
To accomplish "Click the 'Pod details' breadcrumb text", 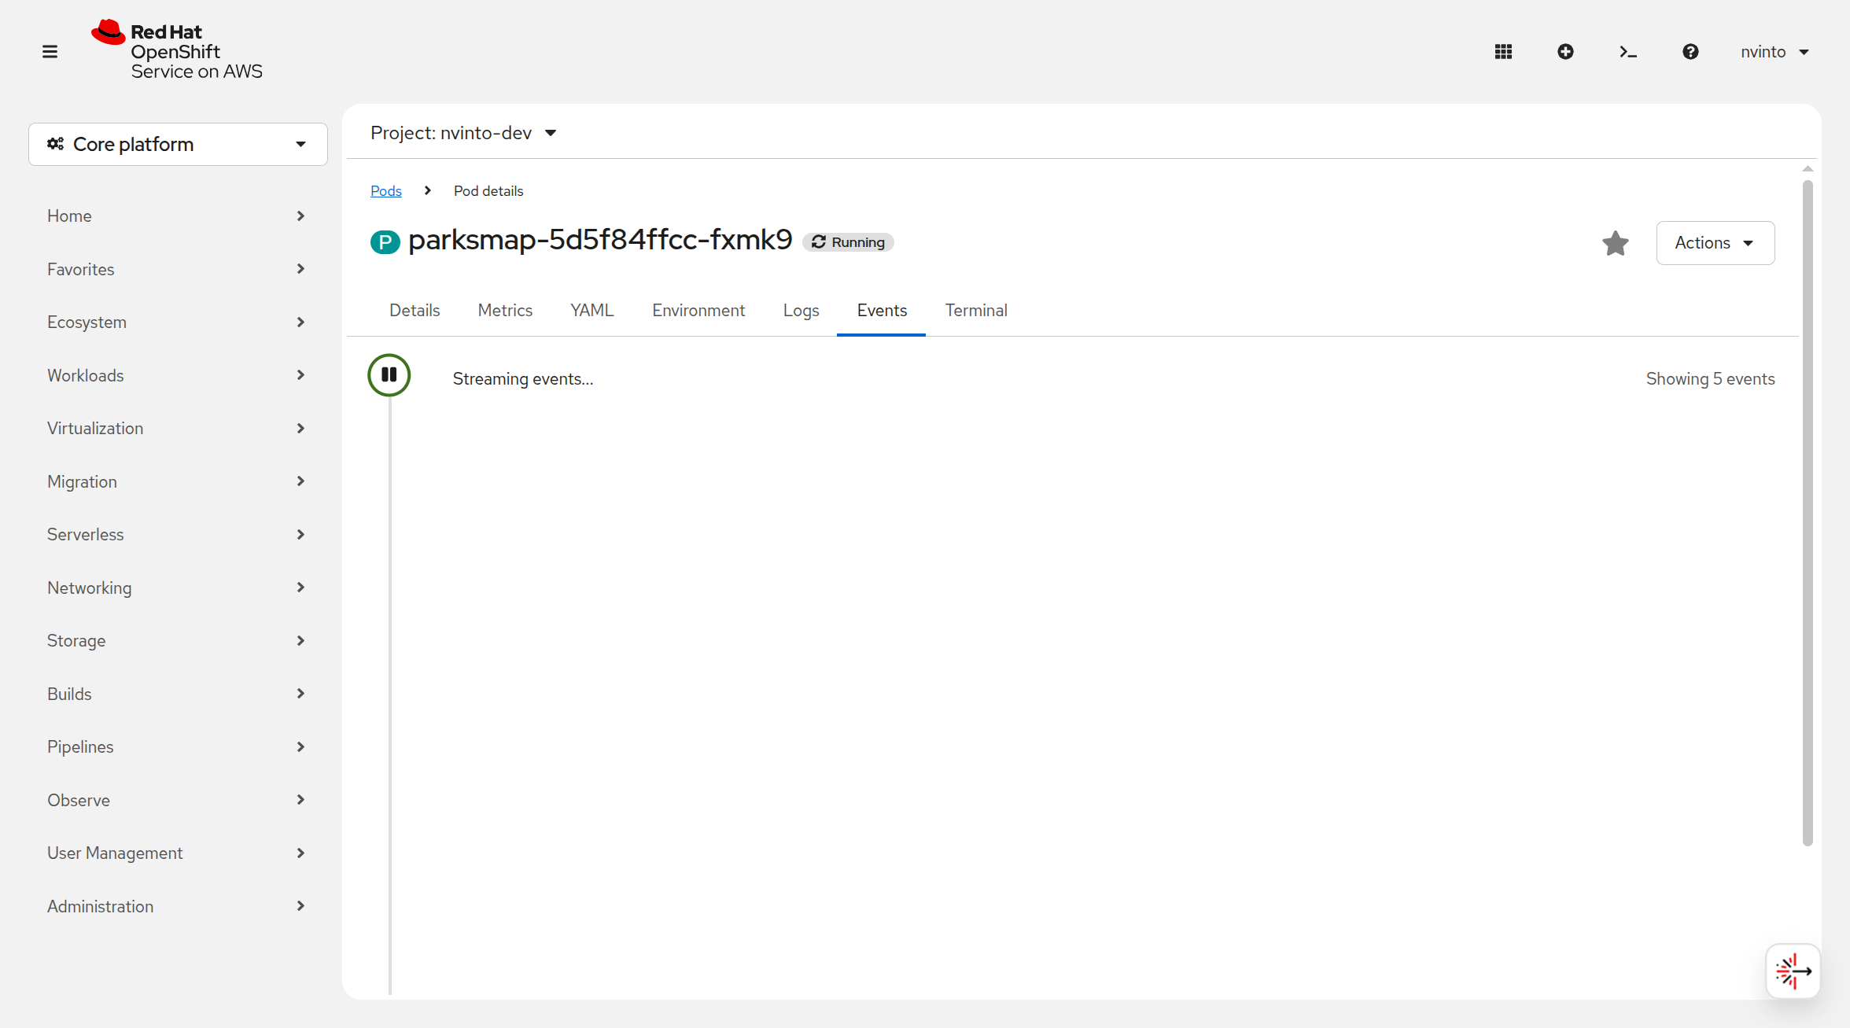I will click(488, 191).
